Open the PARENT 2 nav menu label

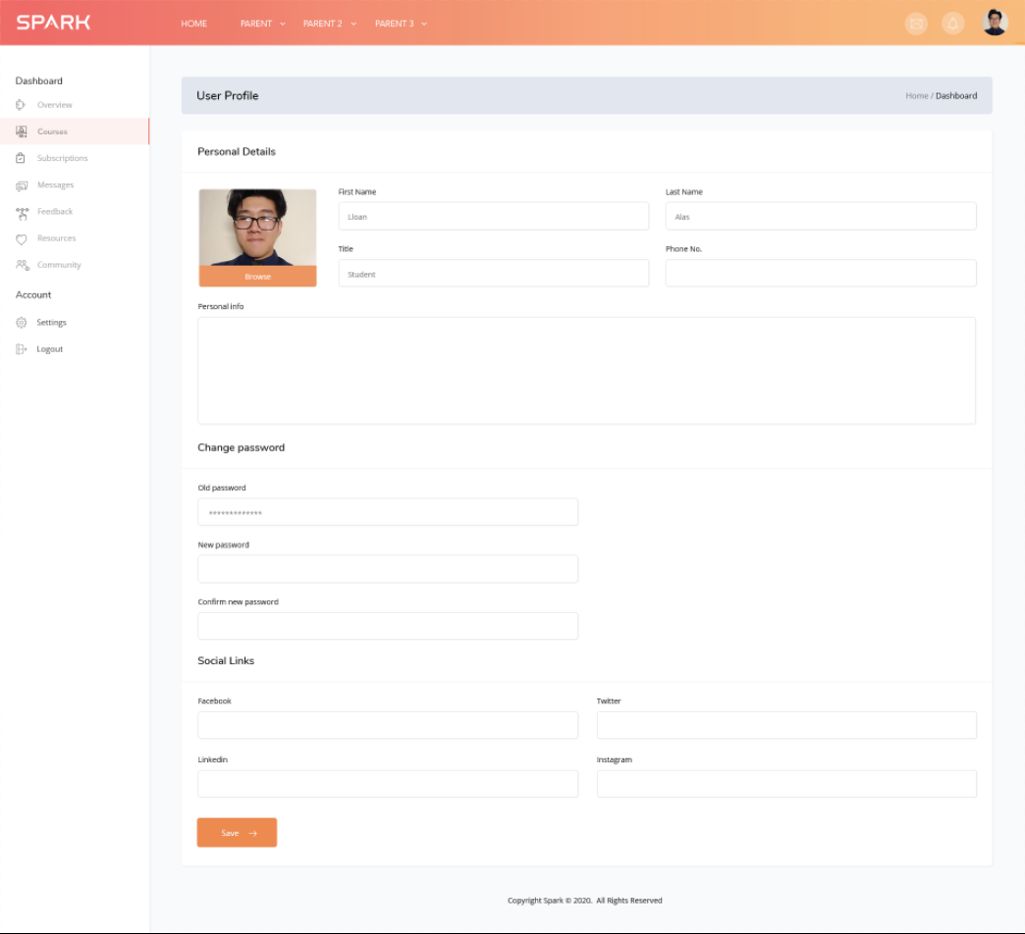[x=322, y=24]
